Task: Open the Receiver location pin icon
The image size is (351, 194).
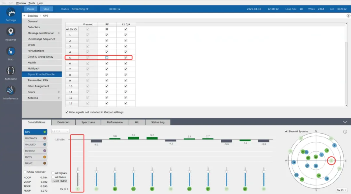Action: pyautogui.click(x=11, y=32)
